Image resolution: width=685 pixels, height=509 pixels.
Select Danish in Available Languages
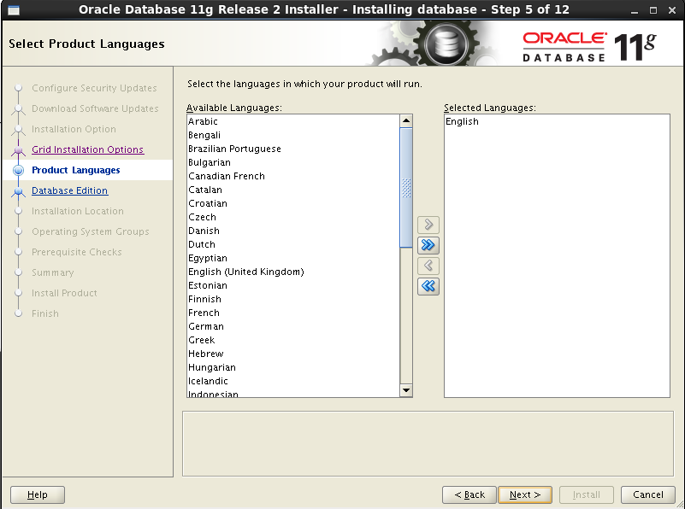(292, 231)
